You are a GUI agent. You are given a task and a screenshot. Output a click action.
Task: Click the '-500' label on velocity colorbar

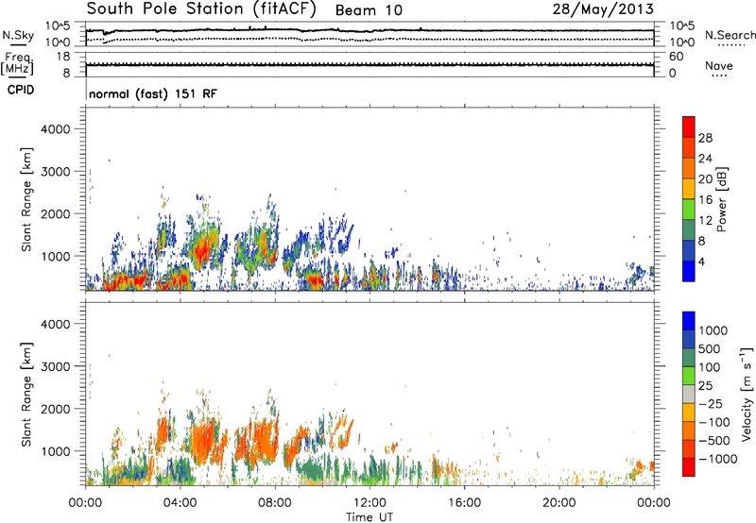tap(713, 441)
